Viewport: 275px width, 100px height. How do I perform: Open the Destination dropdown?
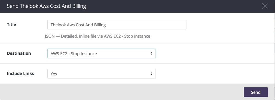102,53
